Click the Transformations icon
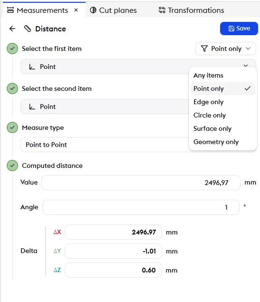This screenshot has height=302, width=260. [x=162, y=10]
